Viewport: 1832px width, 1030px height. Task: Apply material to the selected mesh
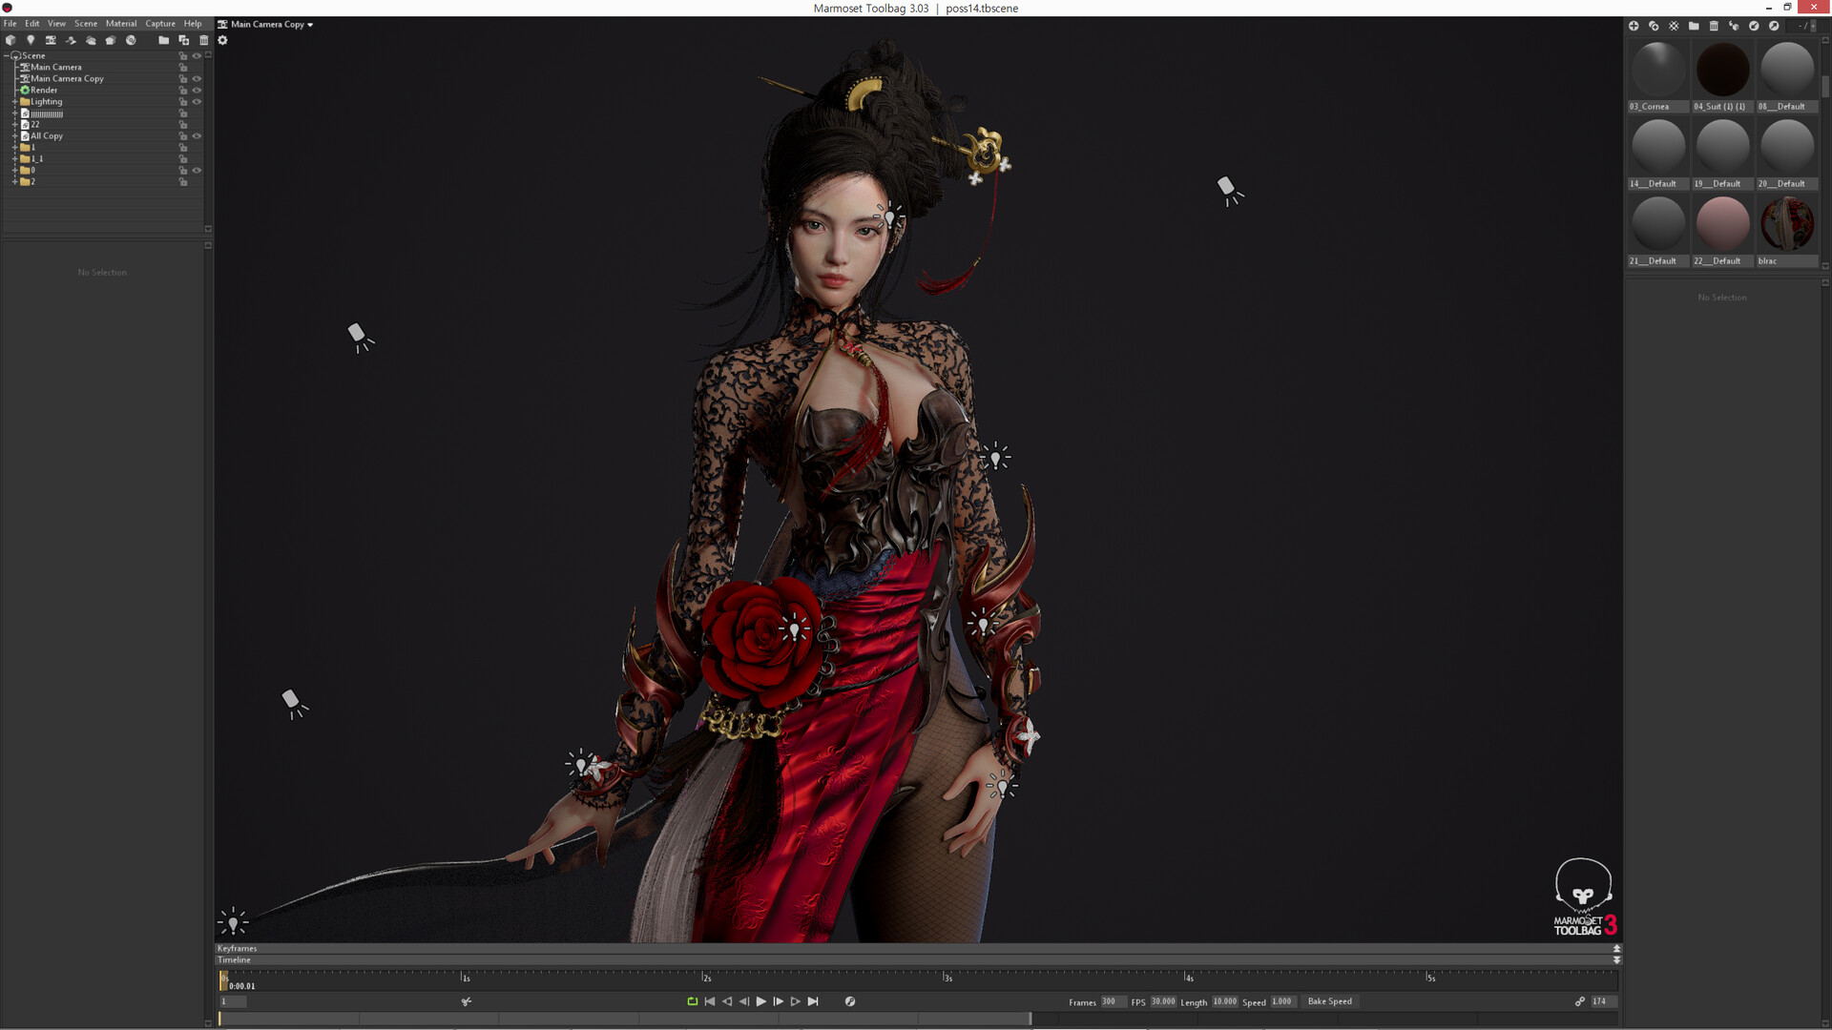(1734, 26)
